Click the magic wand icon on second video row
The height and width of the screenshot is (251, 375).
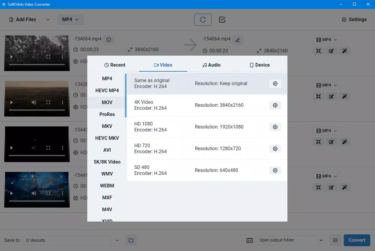(x=345, y=97)
